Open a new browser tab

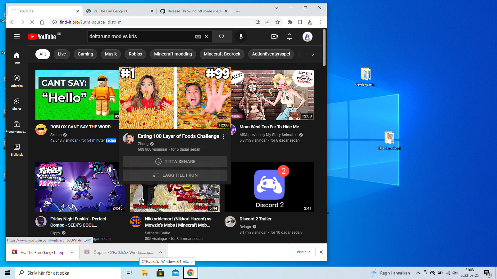(238, 11)
